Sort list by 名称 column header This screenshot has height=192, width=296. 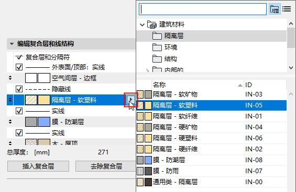(x=198, y=85)
